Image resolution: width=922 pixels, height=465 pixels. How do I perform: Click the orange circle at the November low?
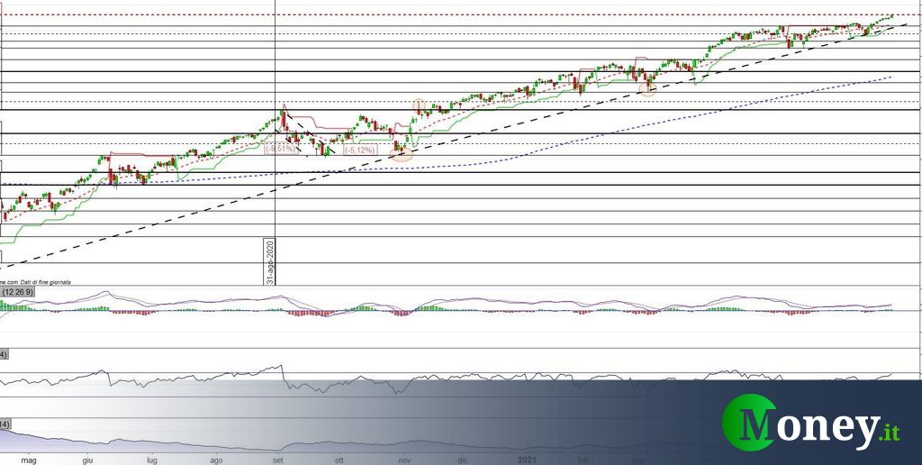402,154
